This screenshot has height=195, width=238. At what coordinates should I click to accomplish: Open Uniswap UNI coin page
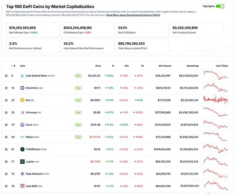(x=33, y=112)
